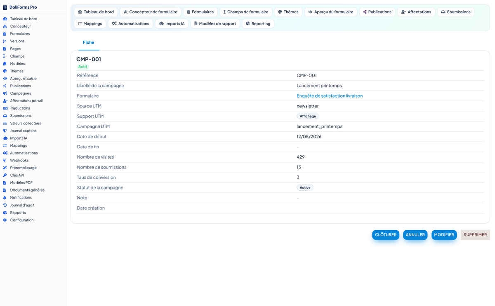Click the Lancement printemps campaign label
The height and width of the screenshot is (306, 495).
319,86
